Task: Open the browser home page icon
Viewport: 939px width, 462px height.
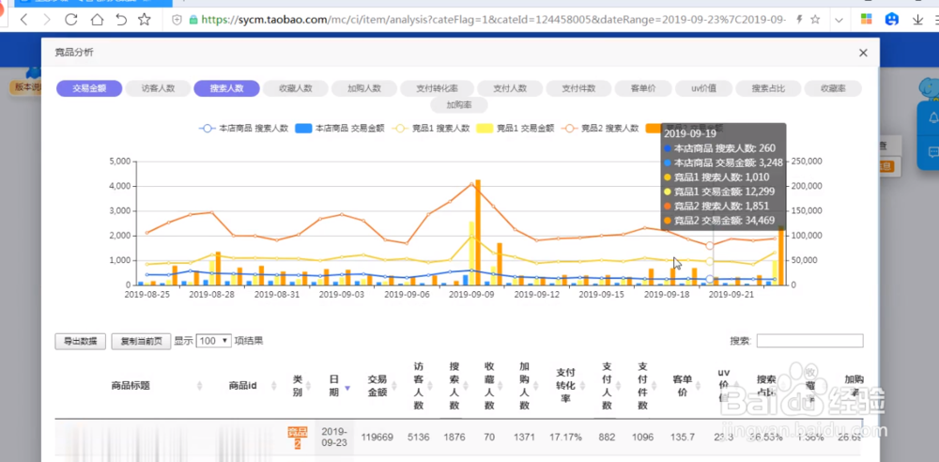Action: click(97, 19)
